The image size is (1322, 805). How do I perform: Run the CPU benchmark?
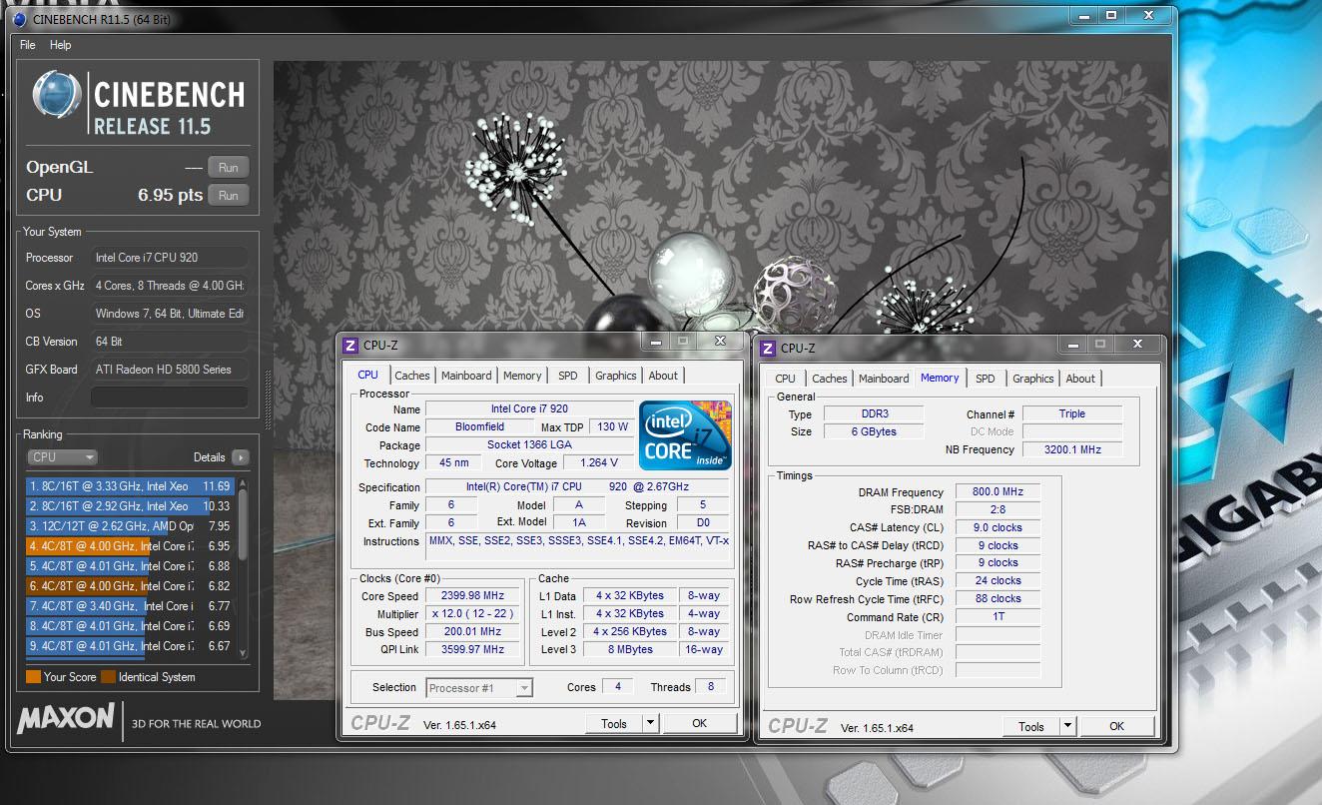click(228, 196)
